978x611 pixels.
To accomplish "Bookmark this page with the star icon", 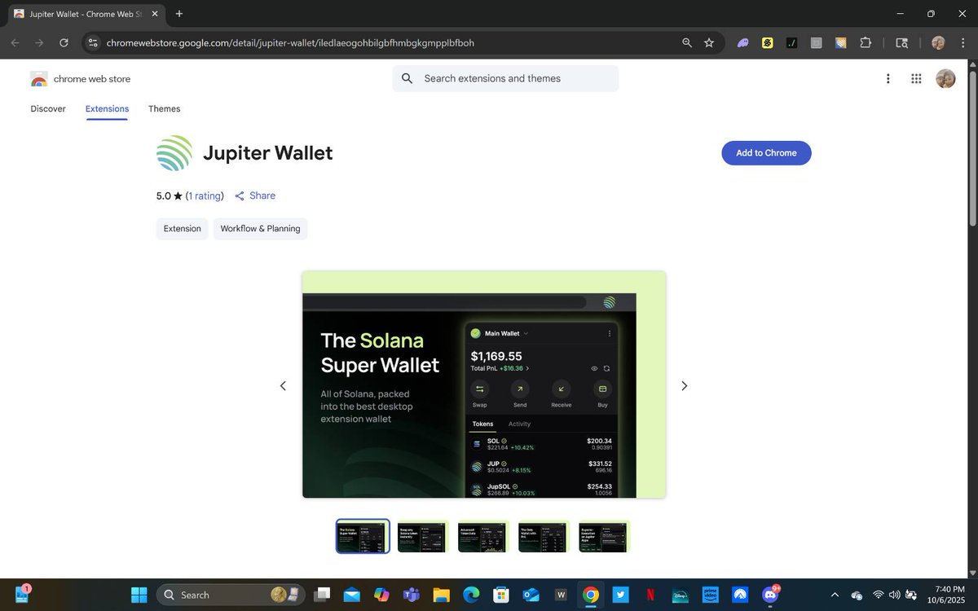I will click(x=709, y=42).
